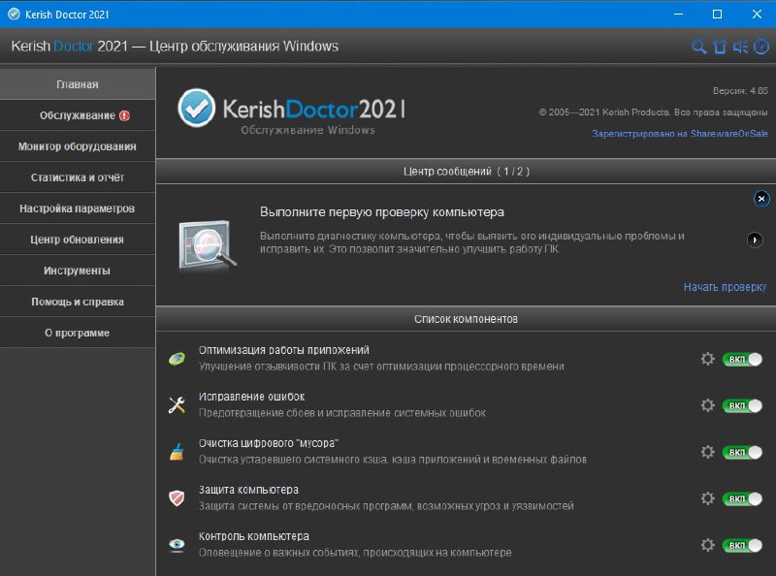
Task: Click the red alert badge beside Обслуживание
Action: coord(124,115)
